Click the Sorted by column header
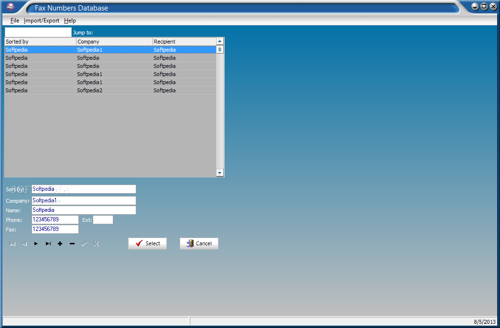This screenshot has width=500, height=328. pos(40,42)
